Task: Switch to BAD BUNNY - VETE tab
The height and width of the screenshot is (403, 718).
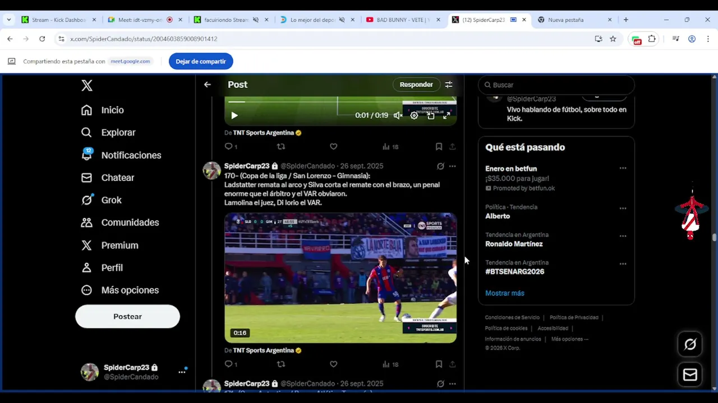Action: (x=404, y=20)
